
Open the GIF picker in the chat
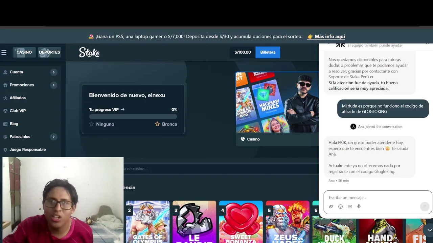[x=350, y=207]
